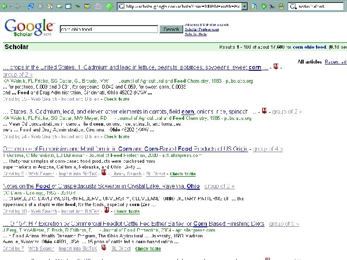Open Web Search for the Feedlot Cattle article

pos(41,249)
